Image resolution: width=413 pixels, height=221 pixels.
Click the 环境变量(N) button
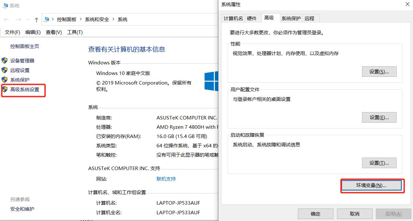pos(372,186)
